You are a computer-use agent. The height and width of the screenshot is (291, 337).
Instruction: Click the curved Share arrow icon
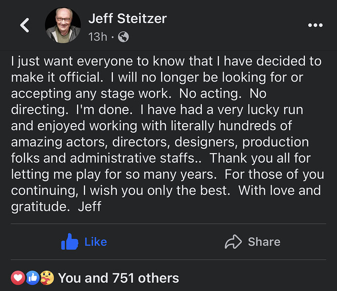tap(233, 242)
